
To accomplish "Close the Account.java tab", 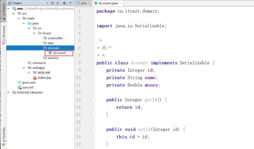I will click(x=120, y=3).
